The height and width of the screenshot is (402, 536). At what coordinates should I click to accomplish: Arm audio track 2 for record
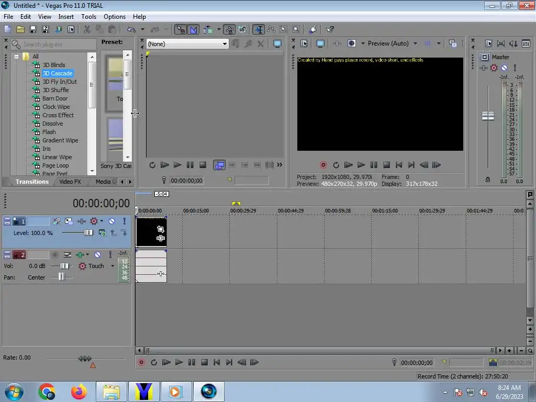point(54,255)
